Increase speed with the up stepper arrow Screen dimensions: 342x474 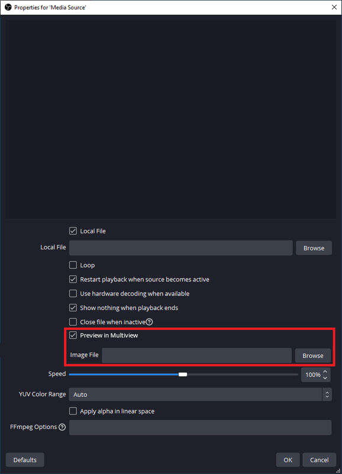(325, 371)
